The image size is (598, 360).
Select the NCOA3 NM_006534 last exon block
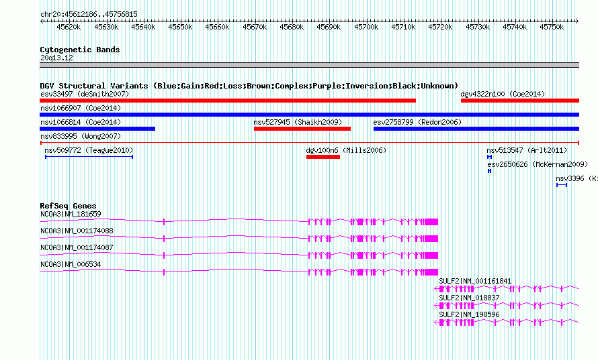tap(431, 272)
